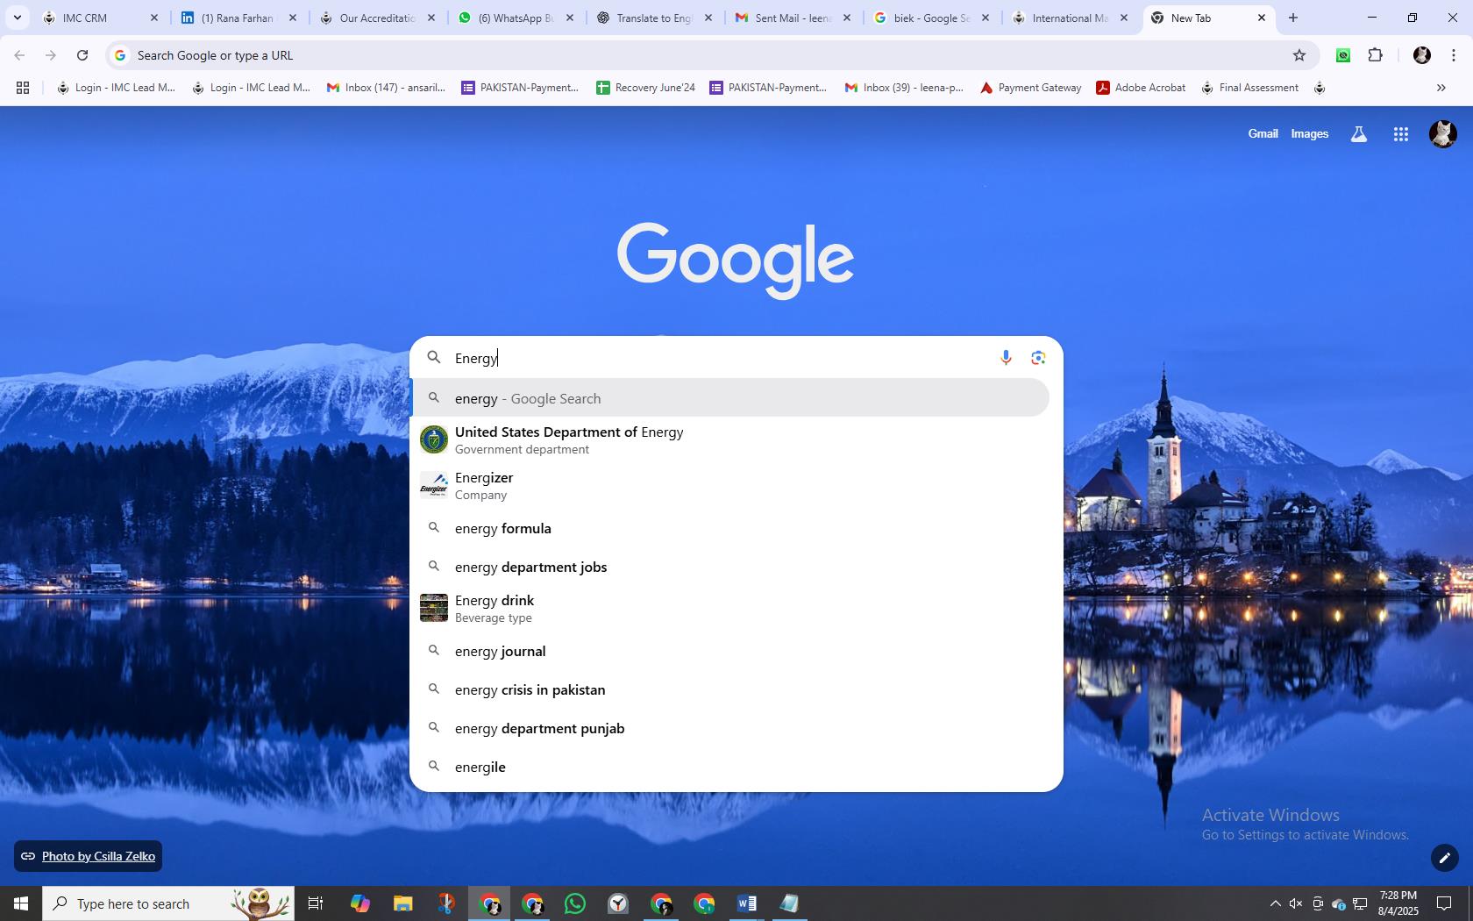This screenshot has width=1473, height=921.
Task: Customize this page pencil icon
Action: [x=1444, y=857]
